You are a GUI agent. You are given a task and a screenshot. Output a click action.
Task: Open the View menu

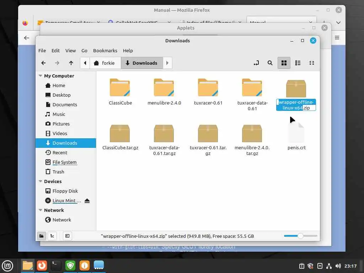coord(71,50)
